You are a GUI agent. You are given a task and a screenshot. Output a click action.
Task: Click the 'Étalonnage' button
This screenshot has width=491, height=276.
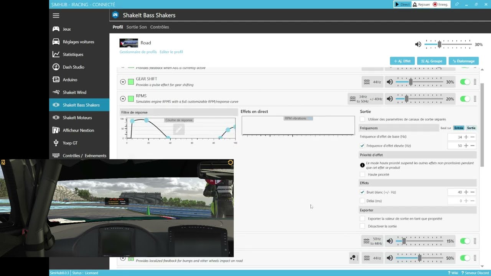(x=463, y=61)
